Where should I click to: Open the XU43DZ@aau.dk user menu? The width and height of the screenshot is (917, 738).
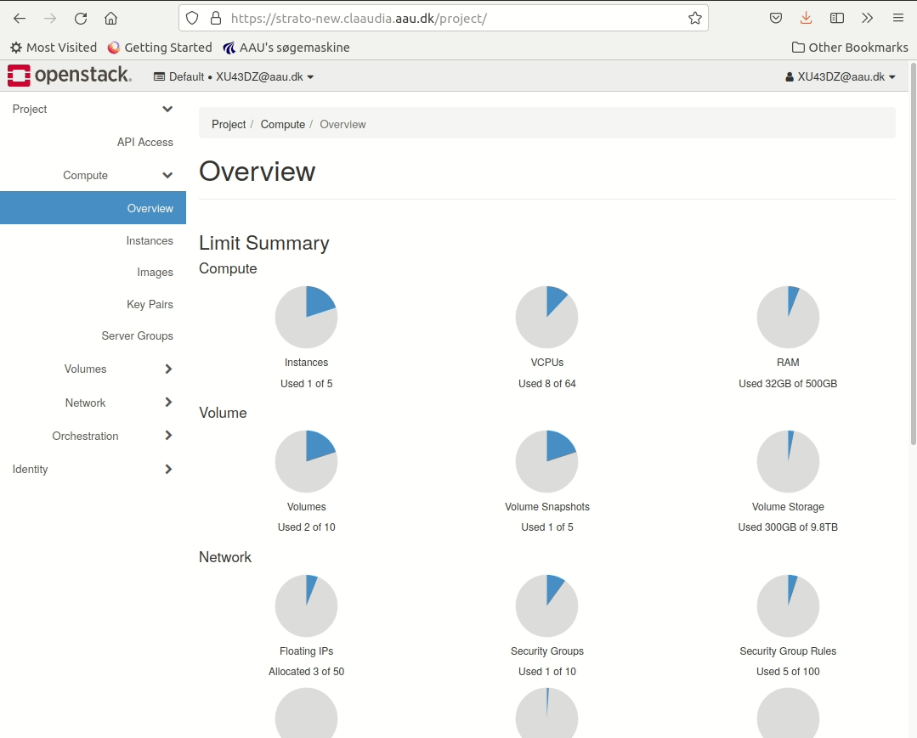[841, 76]
